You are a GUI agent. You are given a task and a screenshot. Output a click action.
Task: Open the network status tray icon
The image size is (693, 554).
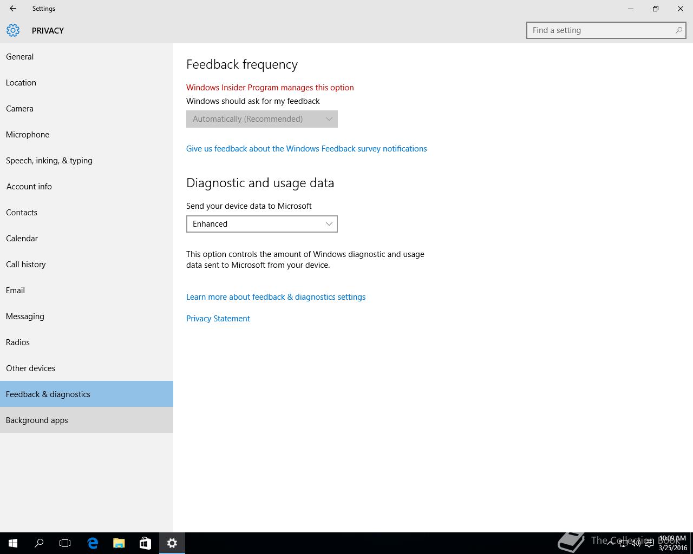[623, 543]
